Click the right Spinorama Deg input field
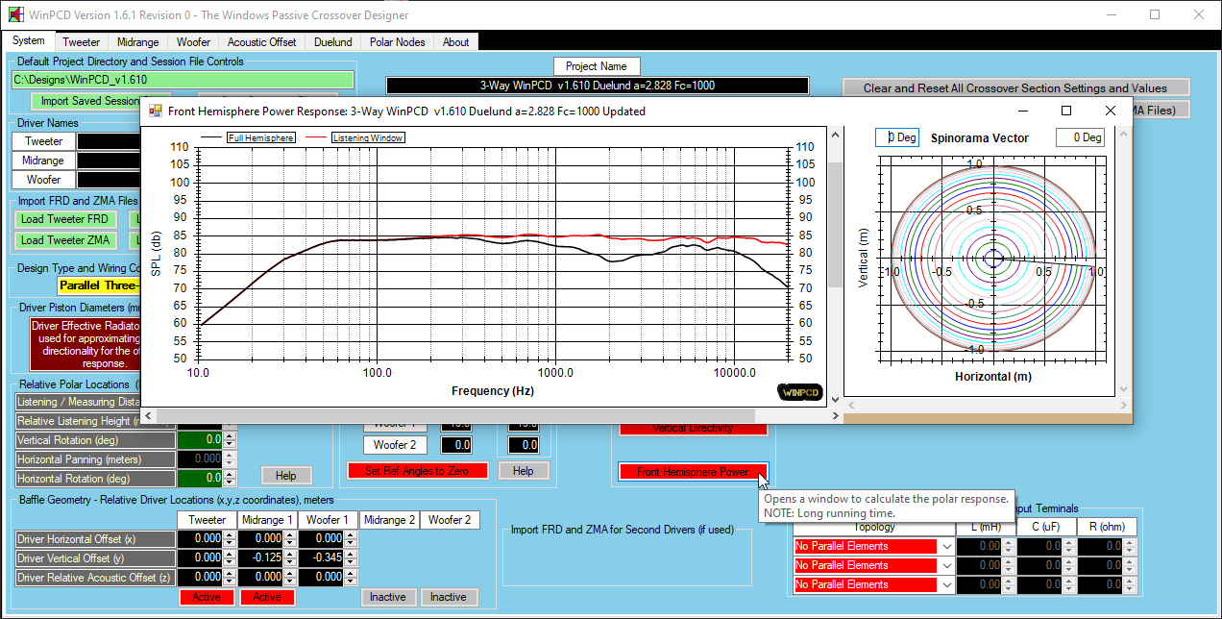Screen dimensions: 1222x619 [x=1081, y=137]
